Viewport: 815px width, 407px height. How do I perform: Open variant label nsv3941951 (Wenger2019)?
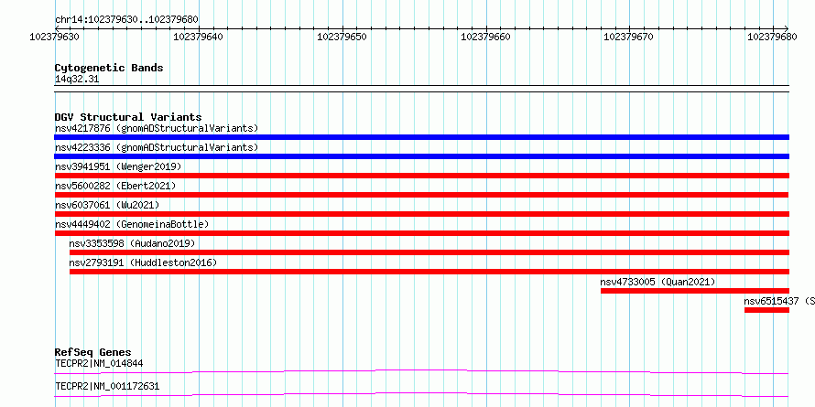[118, 166]
